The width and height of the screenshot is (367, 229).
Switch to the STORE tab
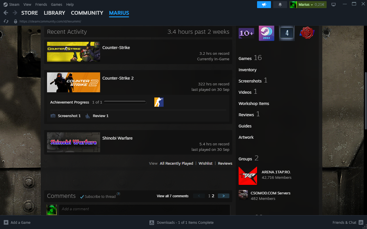30,13
